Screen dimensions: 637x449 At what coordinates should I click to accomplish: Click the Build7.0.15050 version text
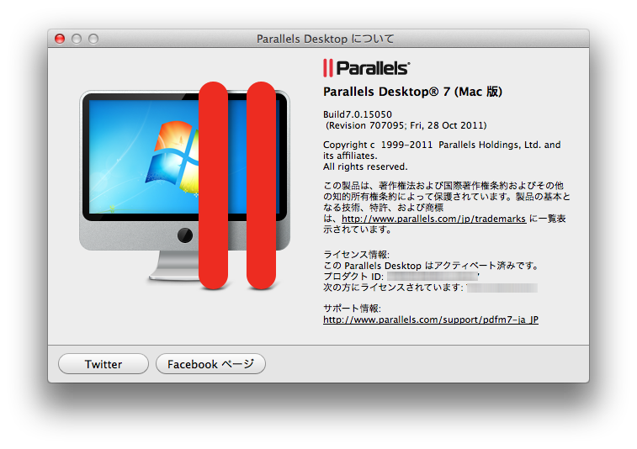click(358, 114)
